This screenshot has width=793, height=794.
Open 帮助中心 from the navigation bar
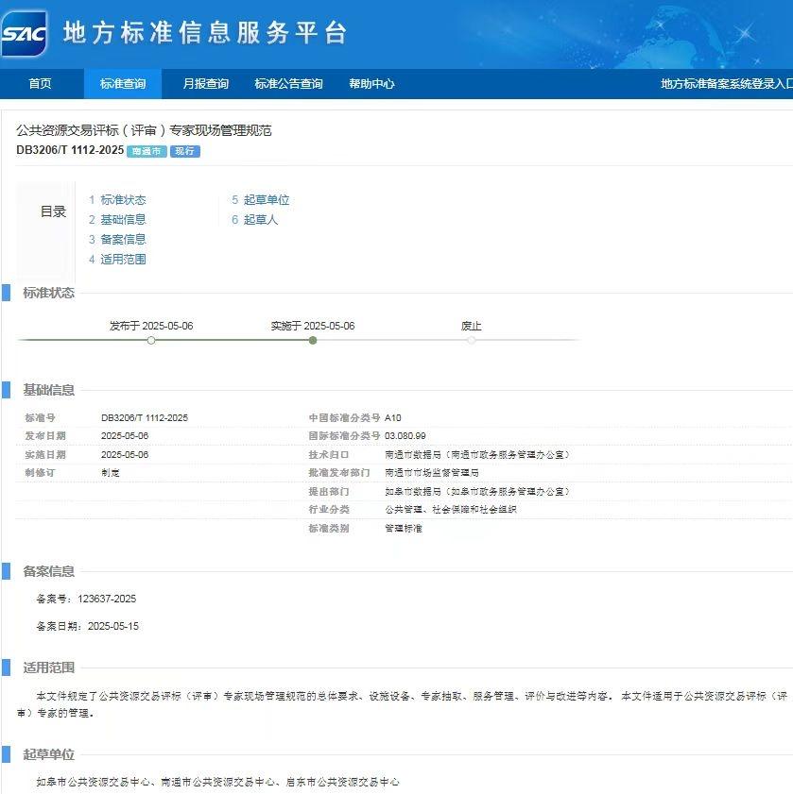(x=371, y=84)
